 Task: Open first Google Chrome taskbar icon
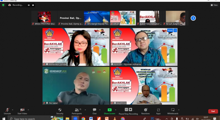83,119
